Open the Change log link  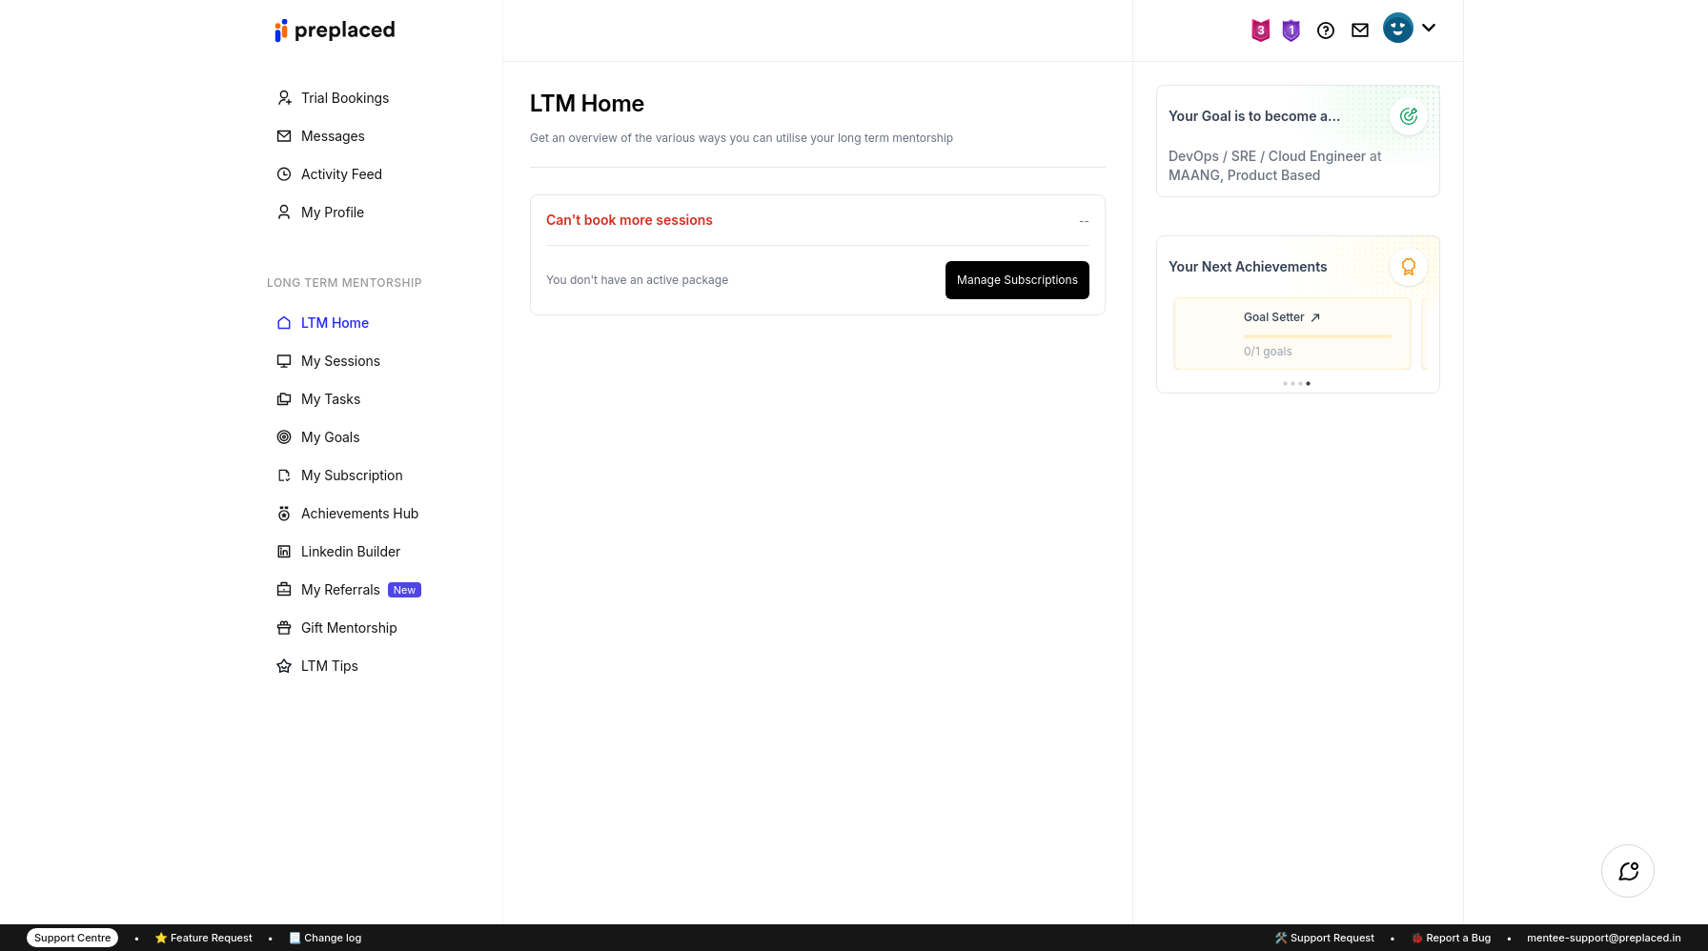click(x=332, y=938)
